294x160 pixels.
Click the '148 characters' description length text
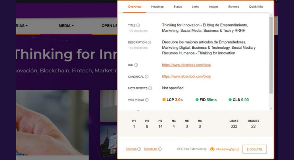coord(138,48)
